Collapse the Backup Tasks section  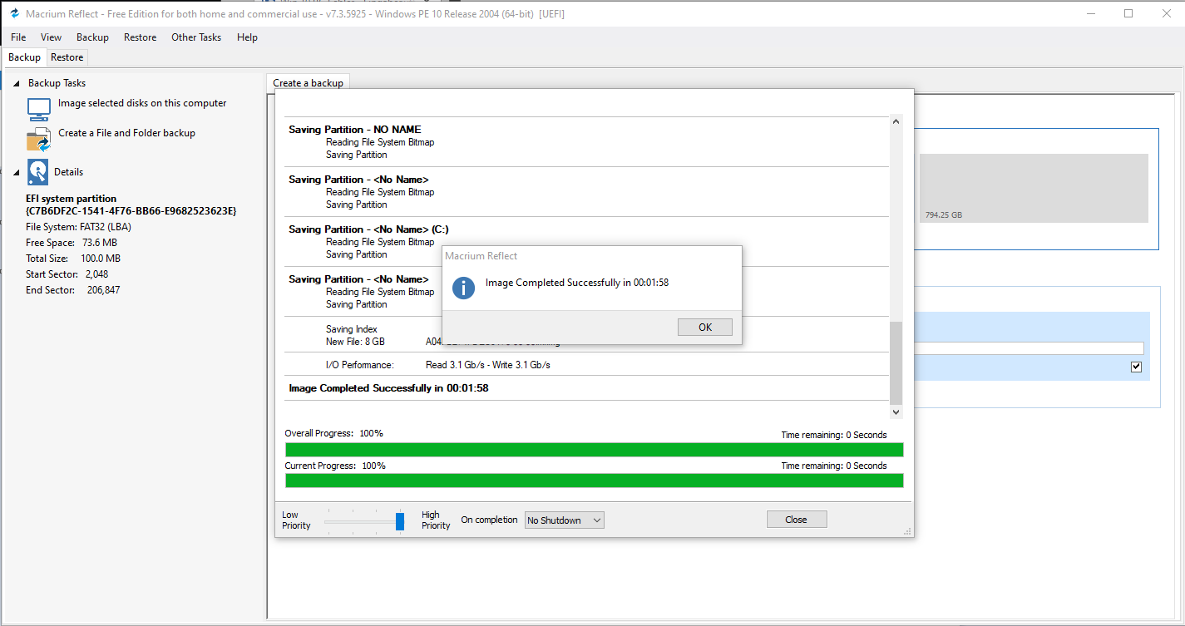tap(17, 83)
